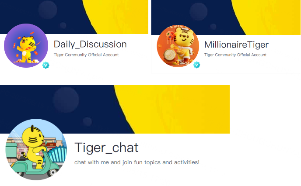Click the subtitle under Daily_Discussion
301x186 pixels.
tap(86, 55)
